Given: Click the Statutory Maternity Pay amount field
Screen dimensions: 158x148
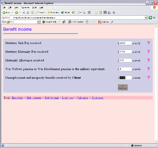Looking at the screenshot, I should 125,51.
